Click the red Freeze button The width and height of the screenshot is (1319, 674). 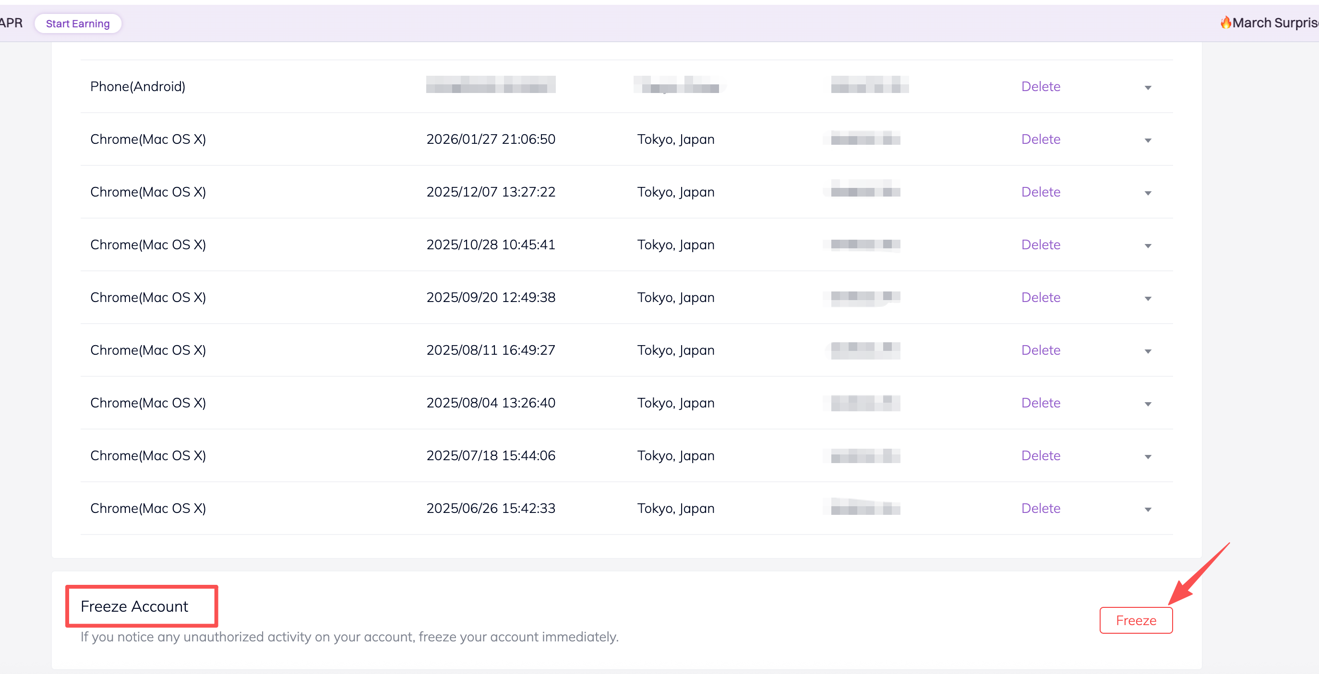click(x=1136, y=620)
